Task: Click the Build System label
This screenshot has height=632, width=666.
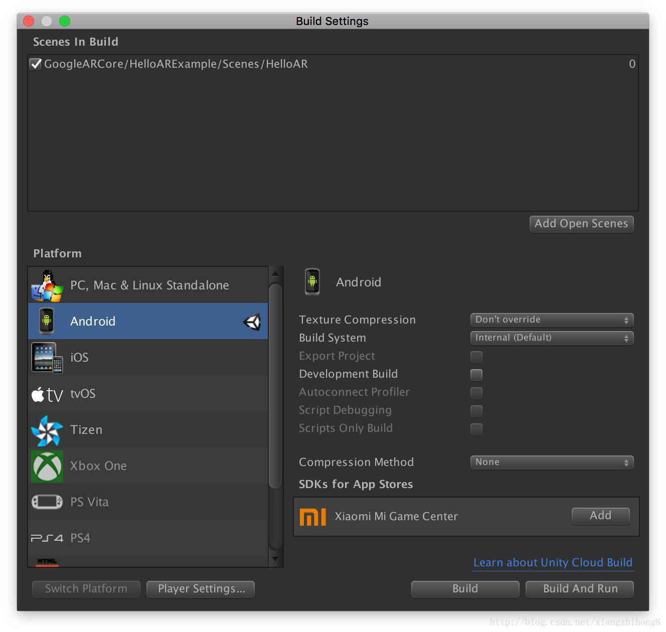Action: [x=332, y=338]
